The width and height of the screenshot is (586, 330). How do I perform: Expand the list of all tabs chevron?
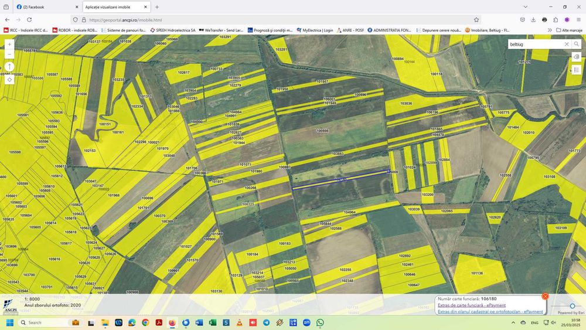click(x=525, y=7)
